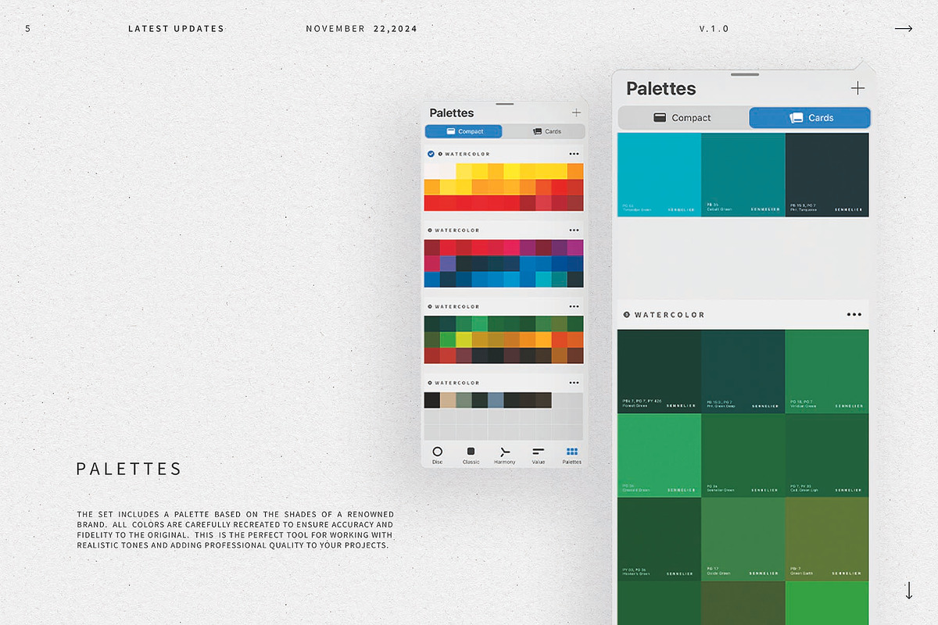Click the right arrow at the page's top right

[904, 29]
